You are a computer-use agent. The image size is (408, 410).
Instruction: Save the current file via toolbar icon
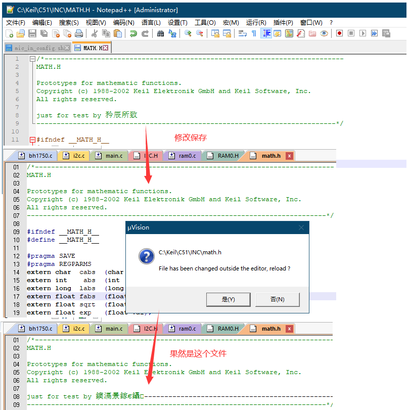32,33
